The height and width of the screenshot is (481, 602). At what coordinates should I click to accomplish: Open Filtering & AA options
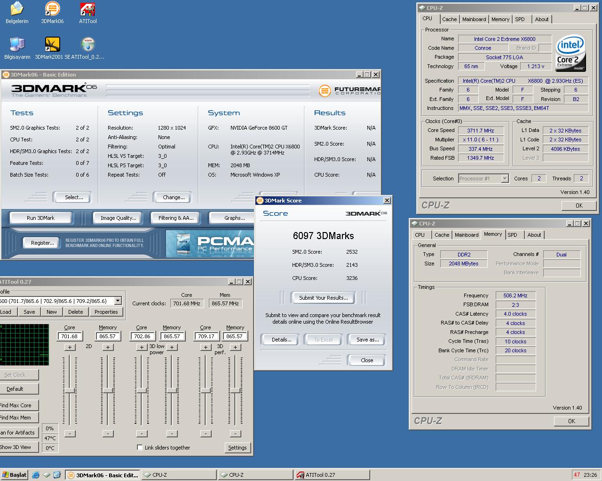click(x=176, y=218)
